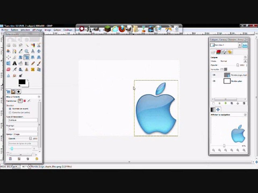Select the Blend gradient tool
The image size is (258, 193).
click(x=27, y=63)
